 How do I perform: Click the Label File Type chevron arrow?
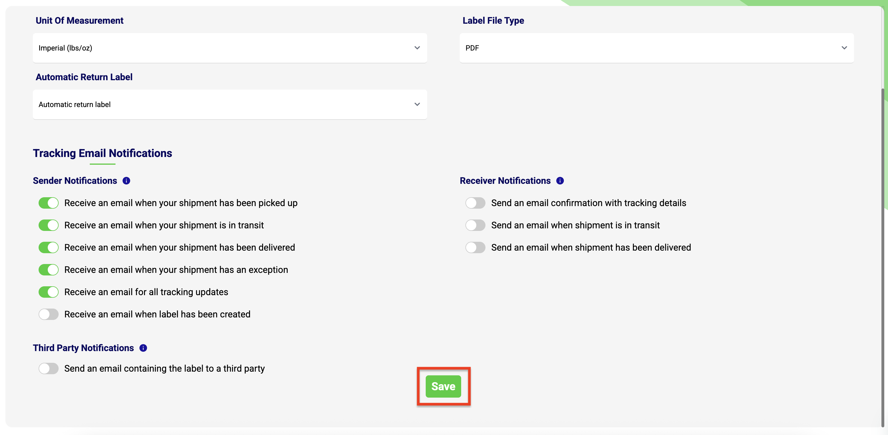pos(844,48)
